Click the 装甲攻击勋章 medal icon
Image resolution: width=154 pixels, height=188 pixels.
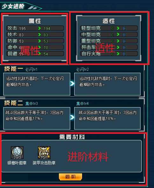click(x=44, y=153)
